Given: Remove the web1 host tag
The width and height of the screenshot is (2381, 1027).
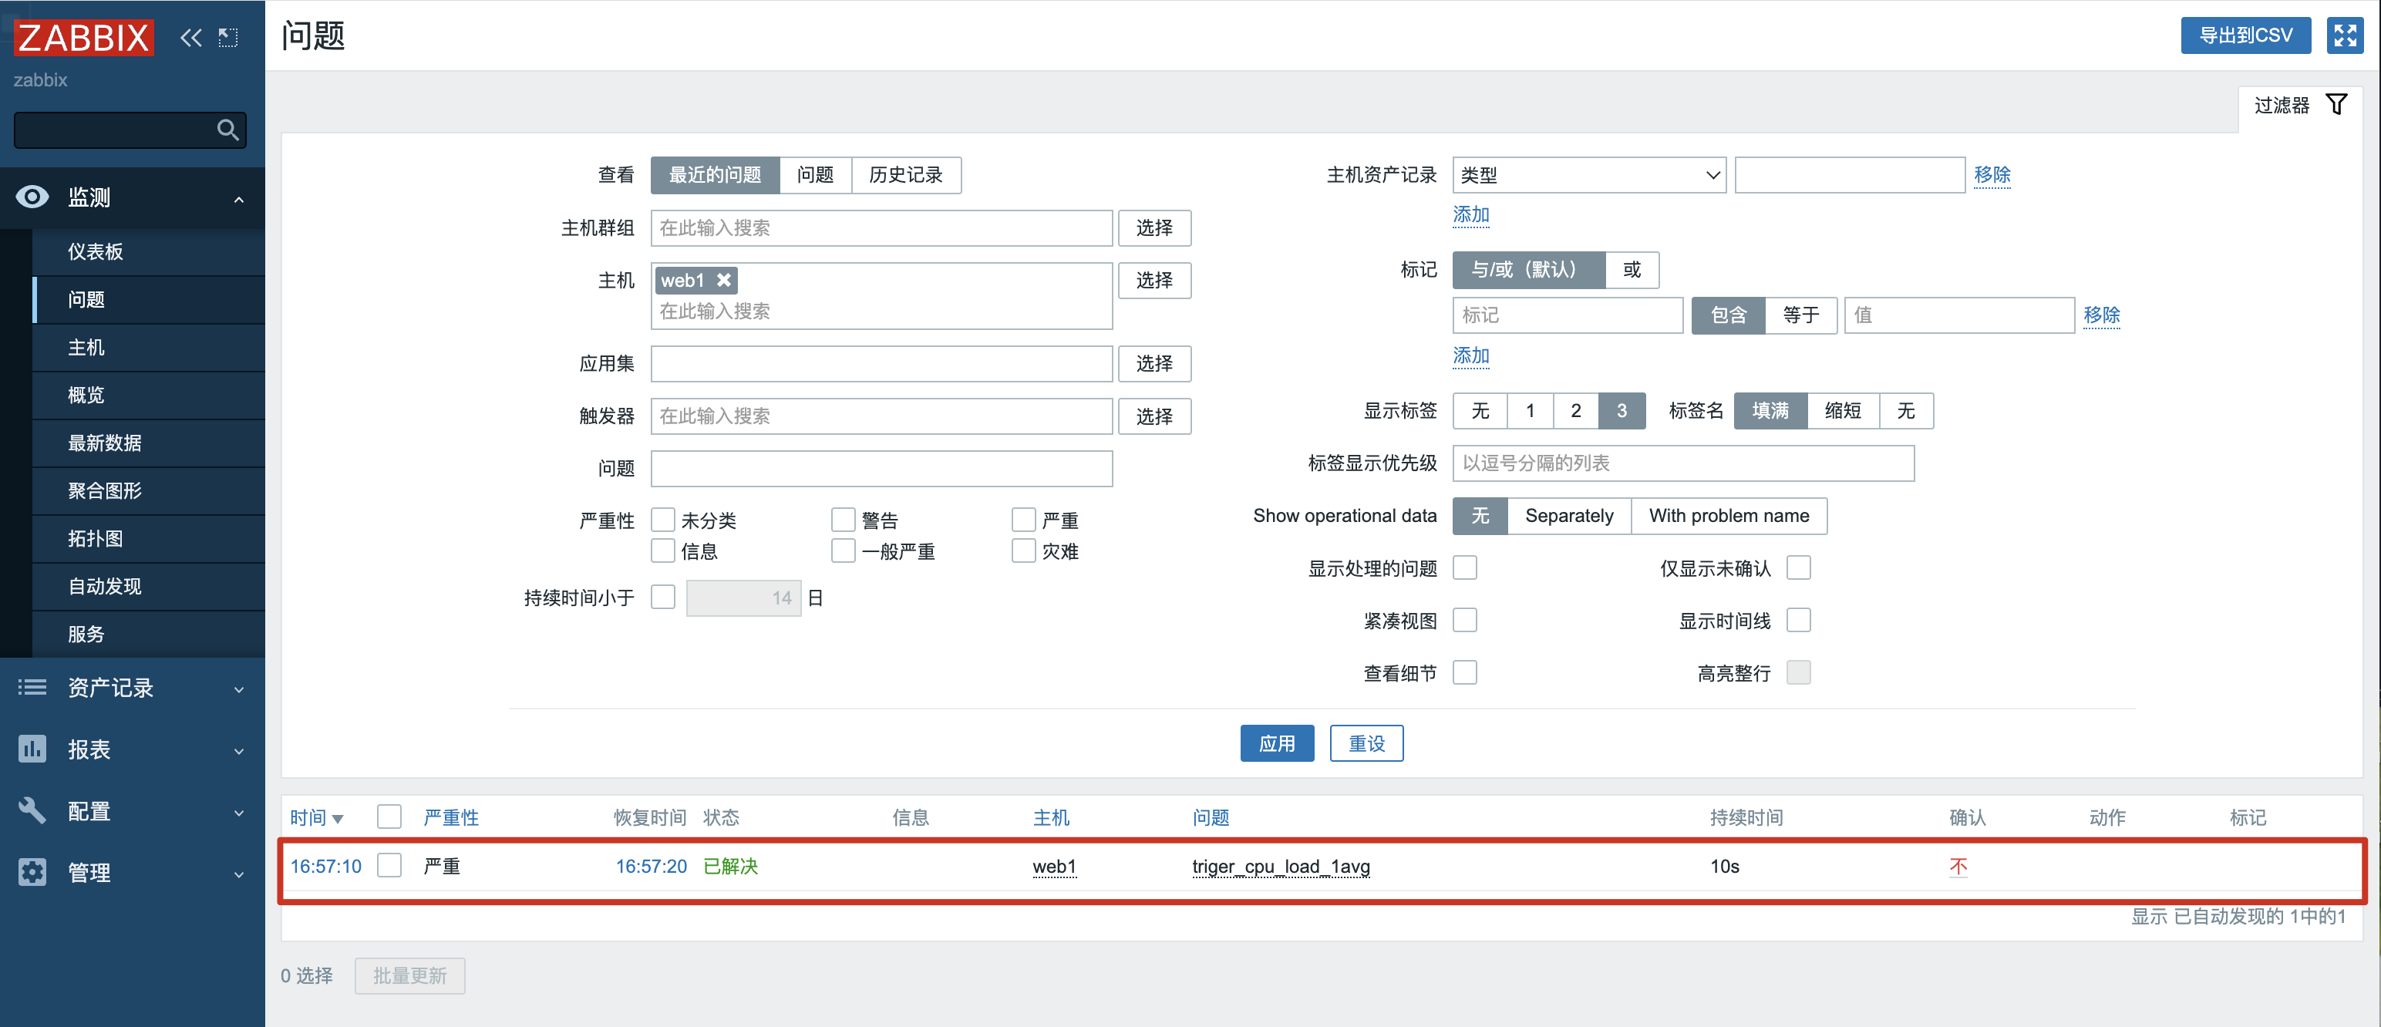Looking at the screenshot, I should click(724, 280).
